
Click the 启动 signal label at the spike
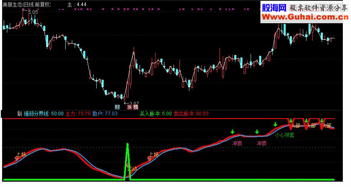(x=132, y=169)
